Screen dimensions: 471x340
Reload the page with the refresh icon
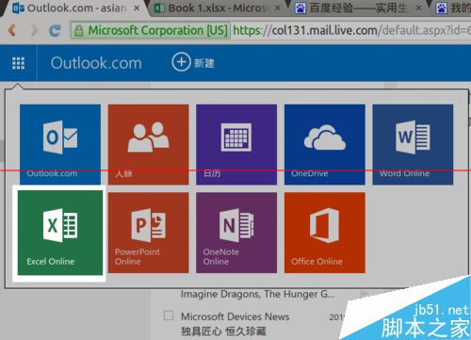pos(56,30)
